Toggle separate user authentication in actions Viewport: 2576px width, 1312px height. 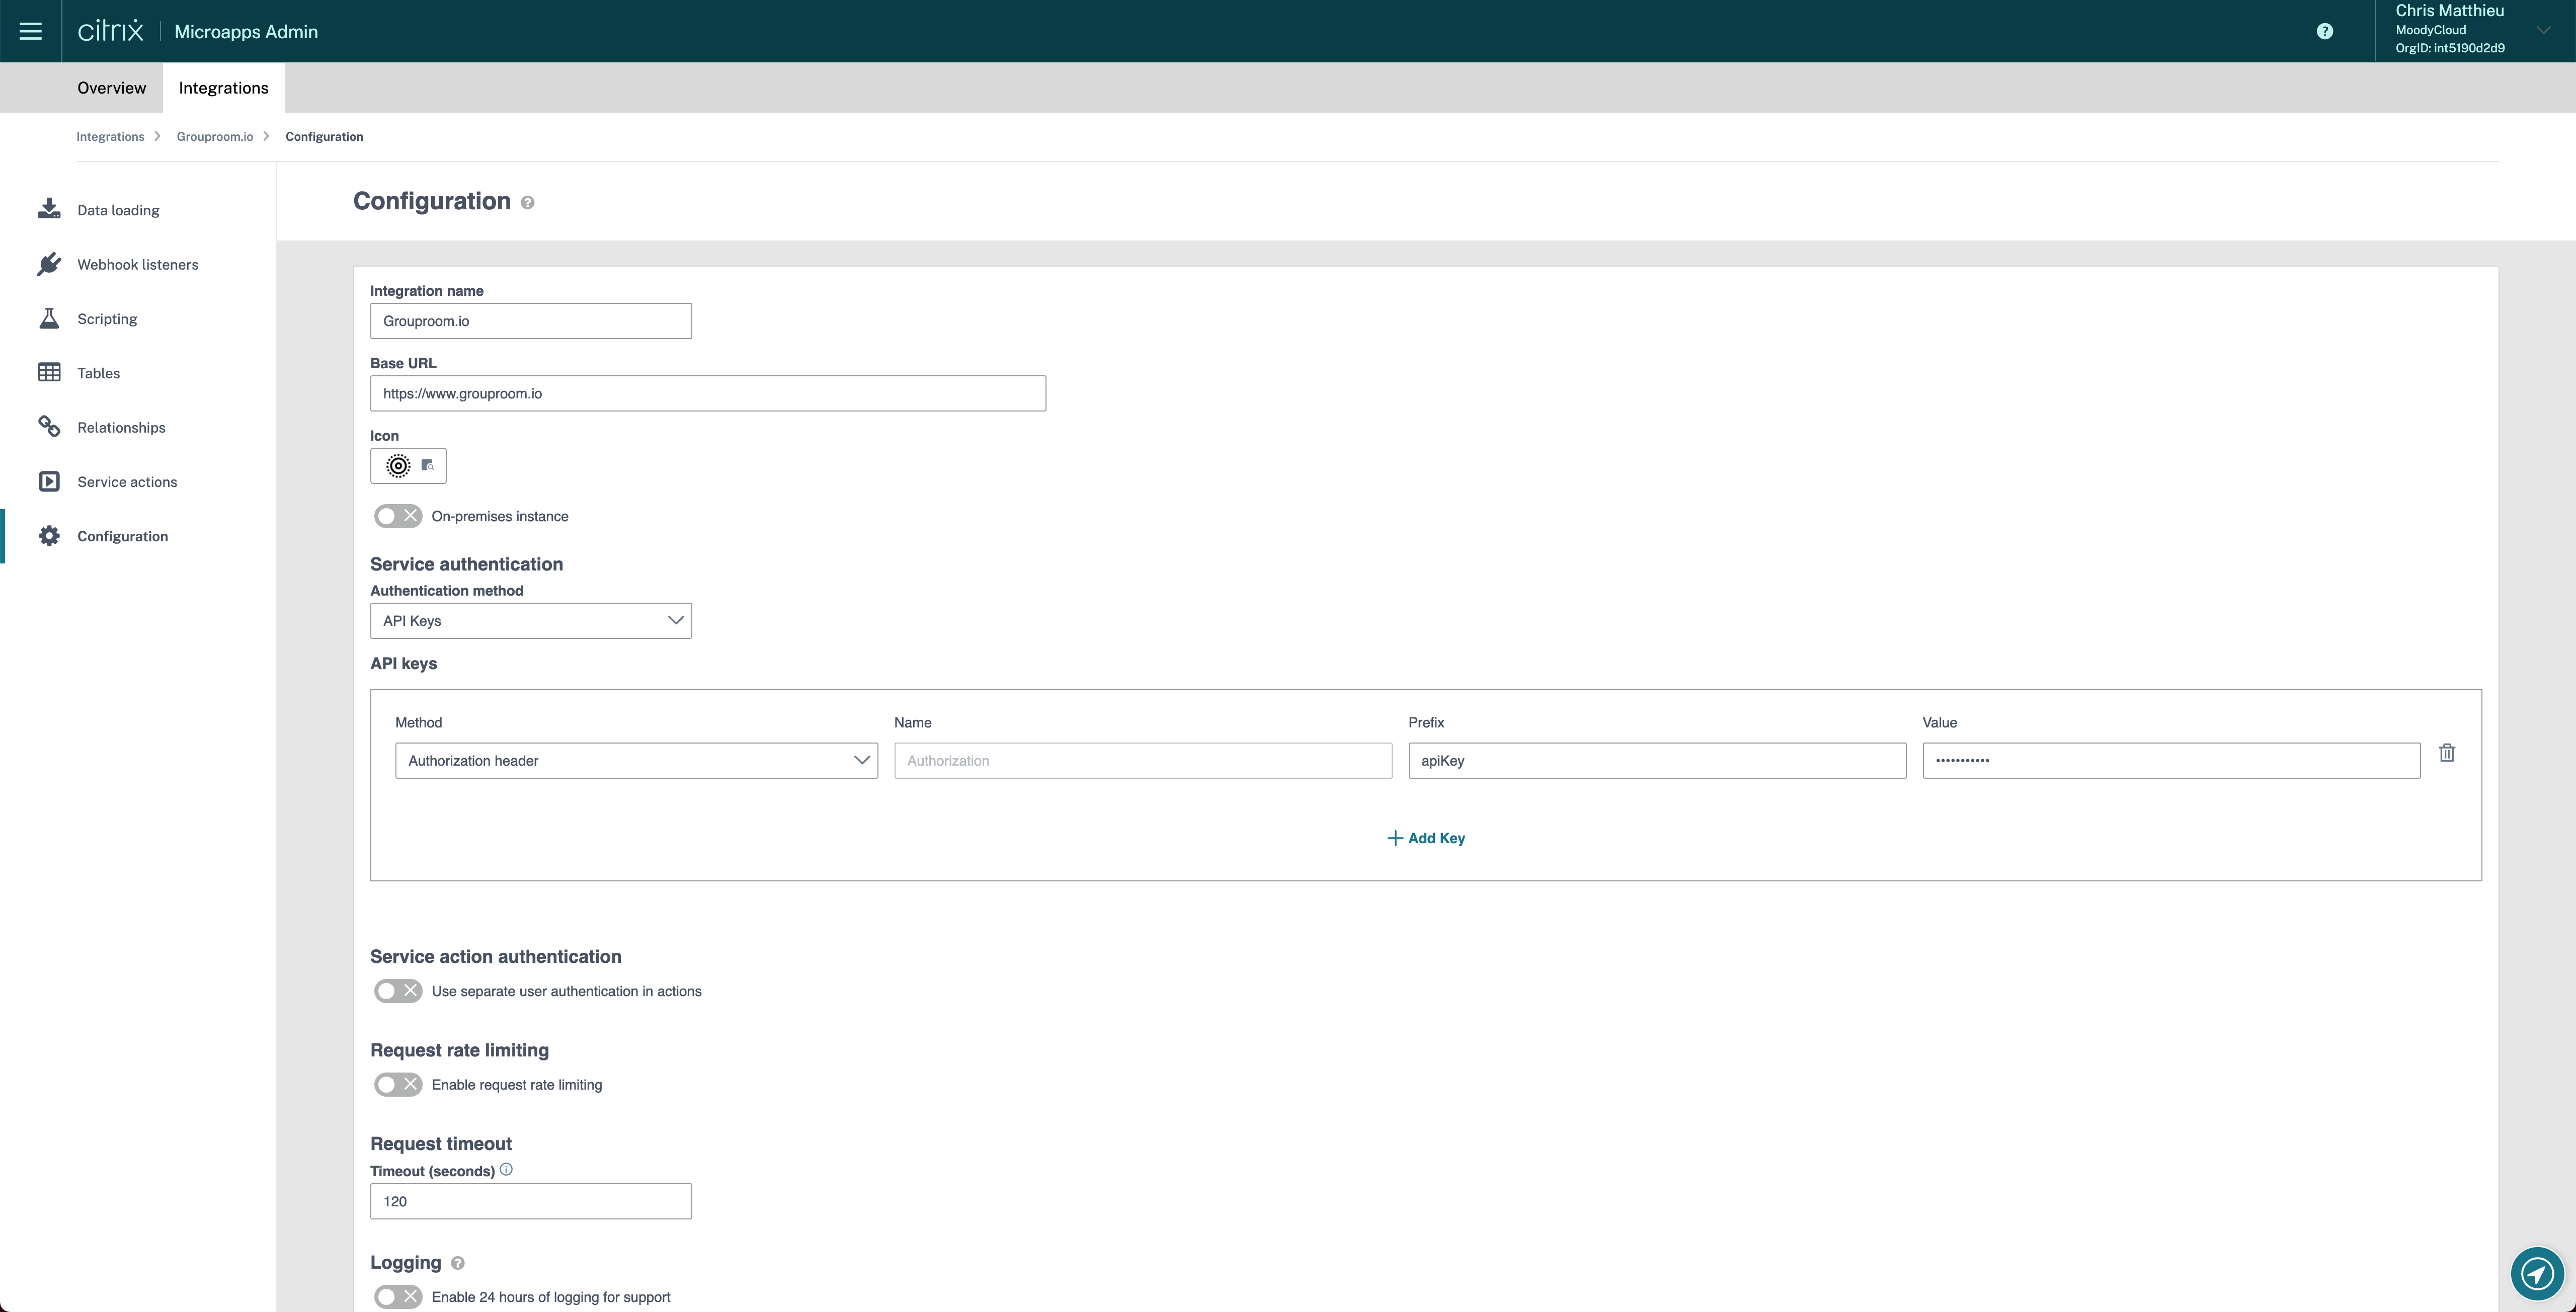point(398,991)
